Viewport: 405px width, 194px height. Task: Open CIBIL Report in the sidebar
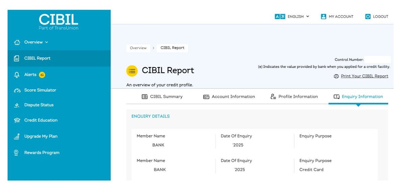(59, 58)
